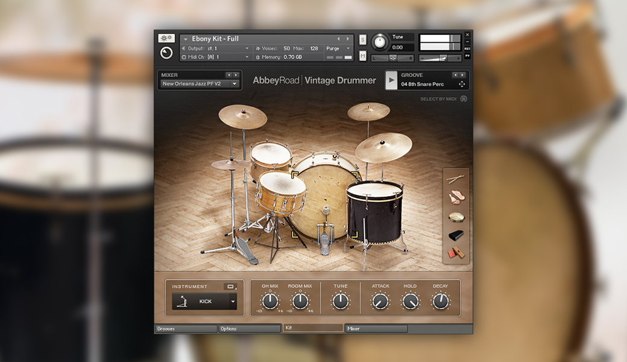Click the Max voices 128 value

click(x=314, y=48)
